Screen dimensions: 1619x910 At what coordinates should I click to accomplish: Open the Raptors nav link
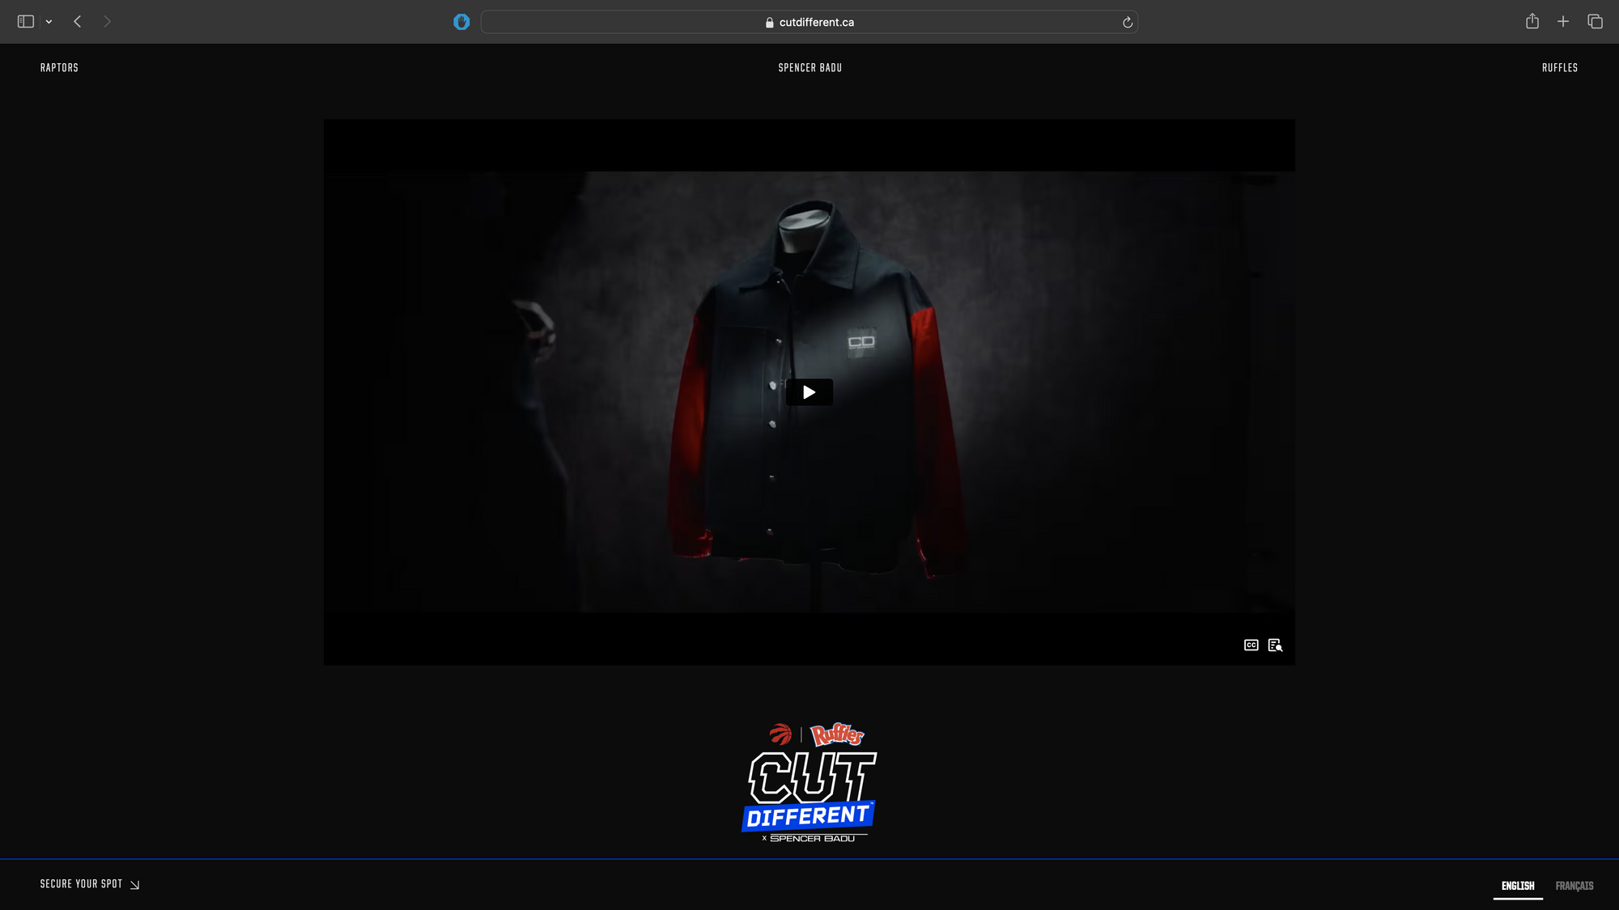coord(59,68)
